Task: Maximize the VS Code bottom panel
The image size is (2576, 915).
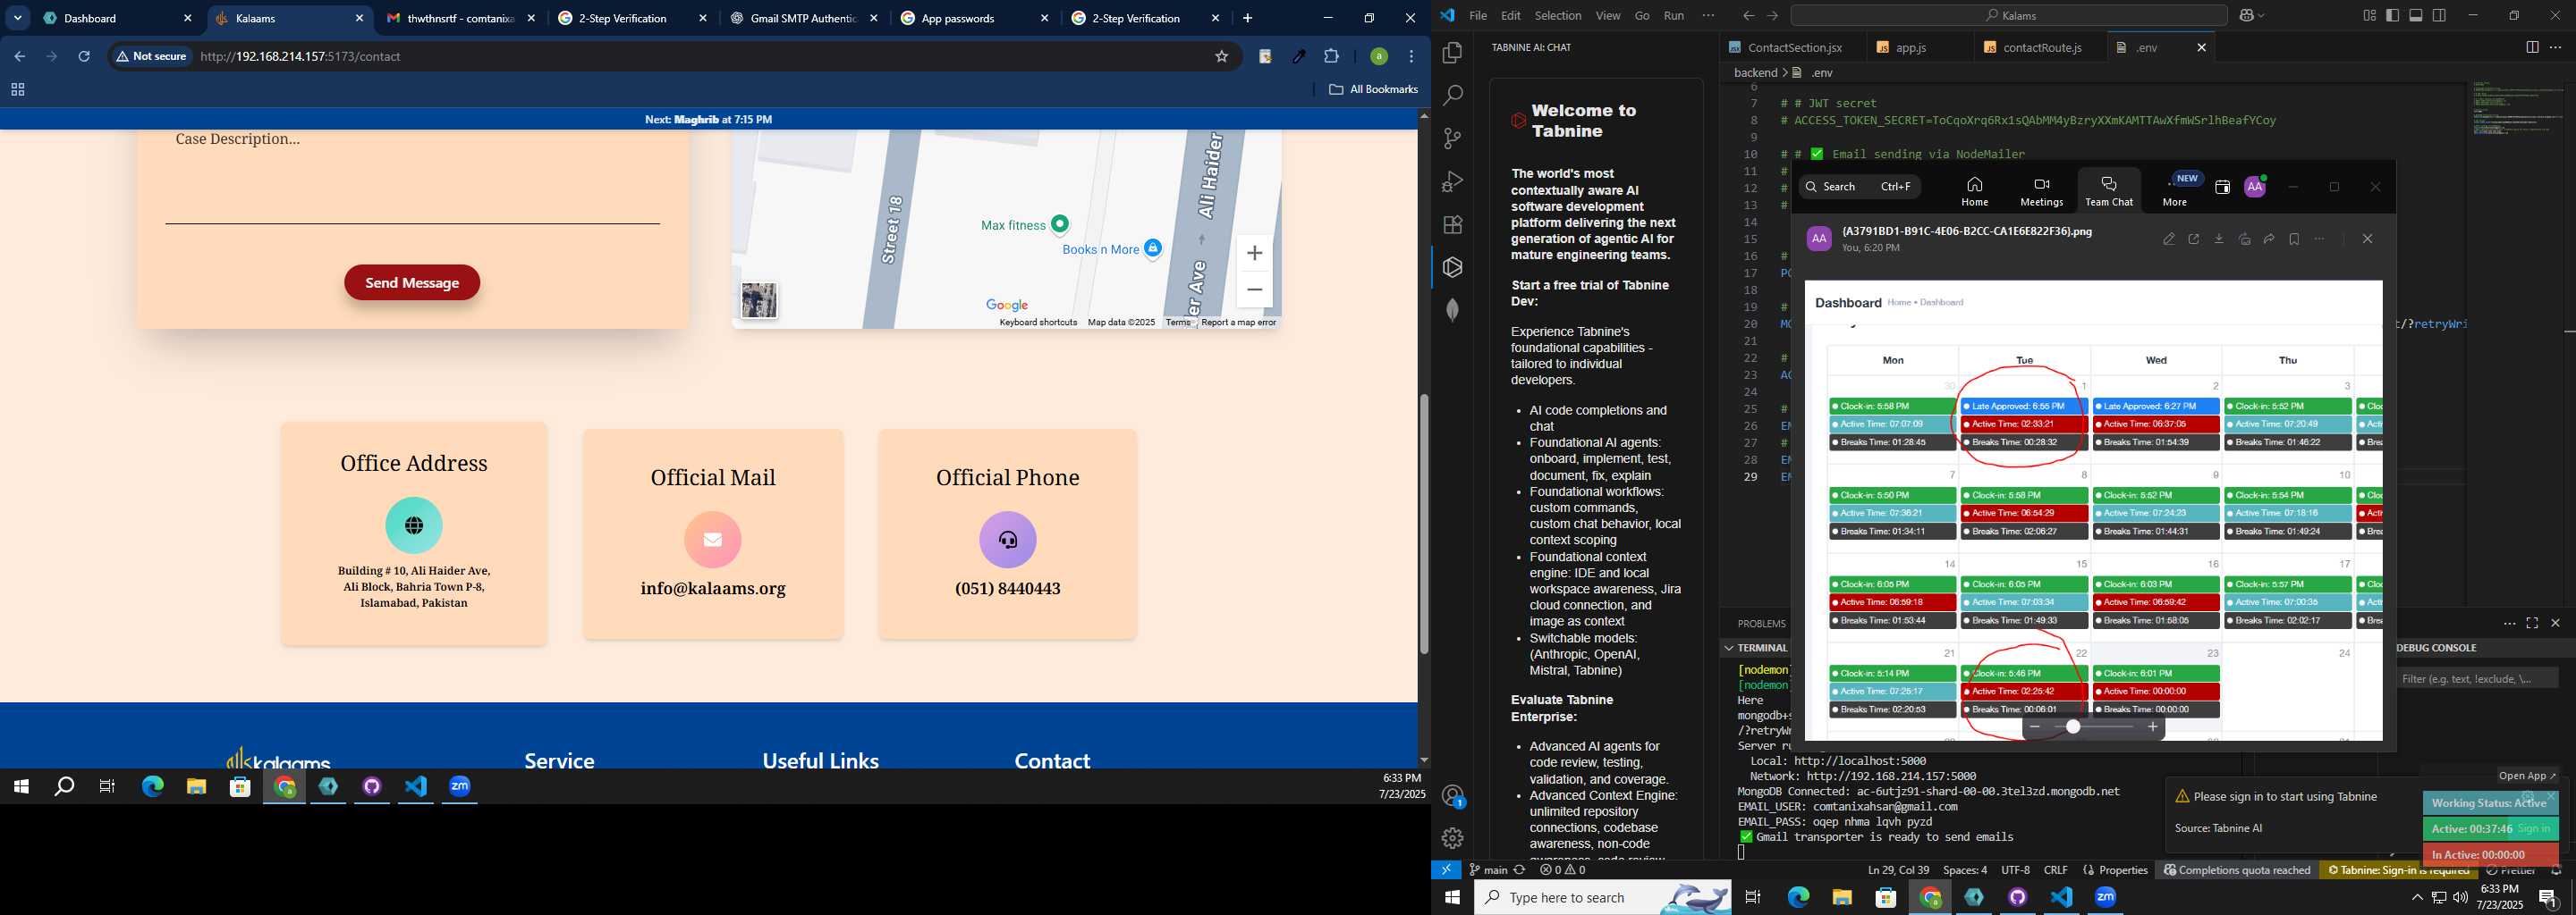Action: tap(2531, 624)
